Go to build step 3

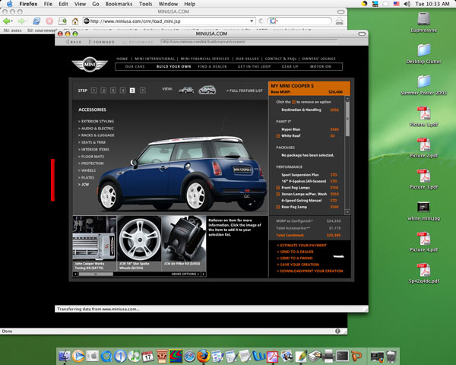(x=113, y=90)
